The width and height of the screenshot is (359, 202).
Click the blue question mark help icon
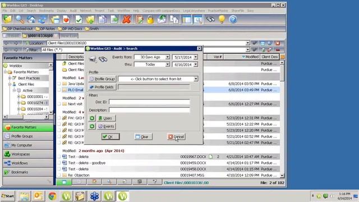coord(233,20)
